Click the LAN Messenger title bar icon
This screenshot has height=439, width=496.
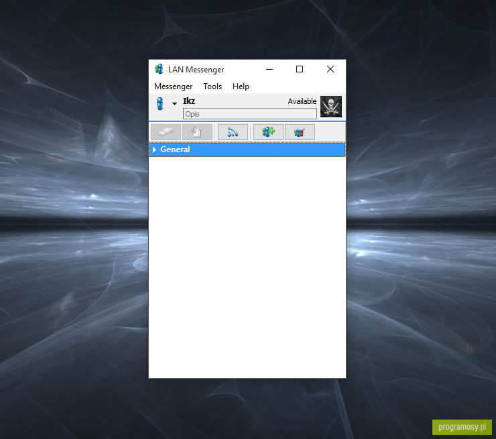(x=159, y=69)
